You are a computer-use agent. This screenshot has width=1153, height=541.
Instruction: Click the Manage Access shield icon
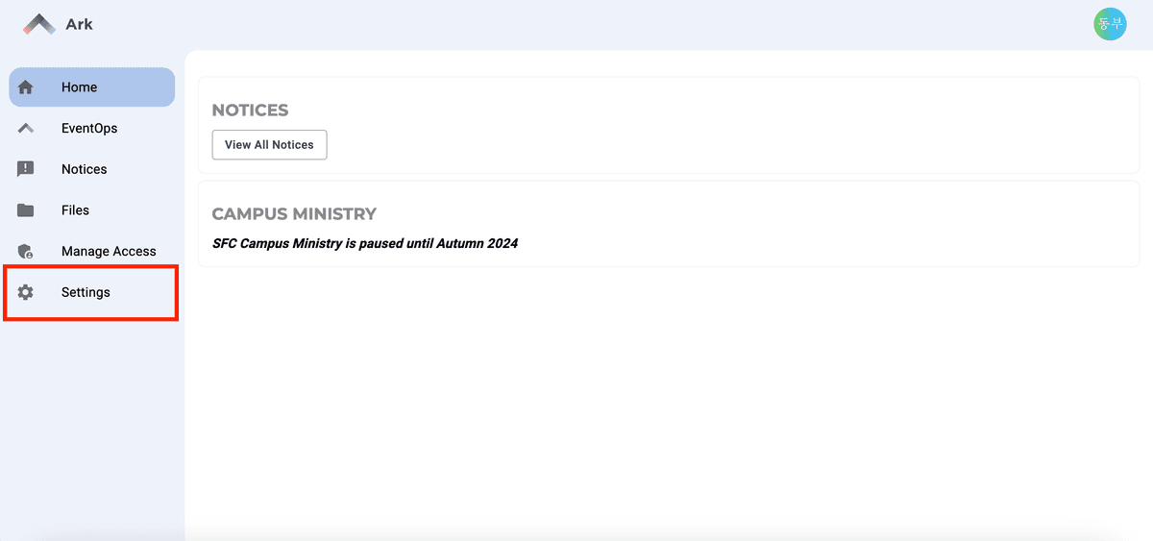click(26, 252)
